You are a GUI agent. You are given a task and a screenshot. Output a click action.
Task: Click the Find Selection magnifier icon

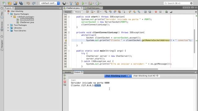pyautogui.click(x=106, y=12)
